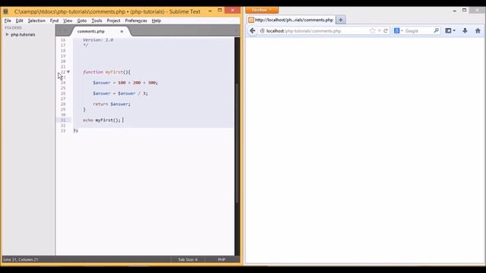Close the Firefox window
Image resolution: width=486 pixels, height=273 pixels.
click(x=477, y=10)
